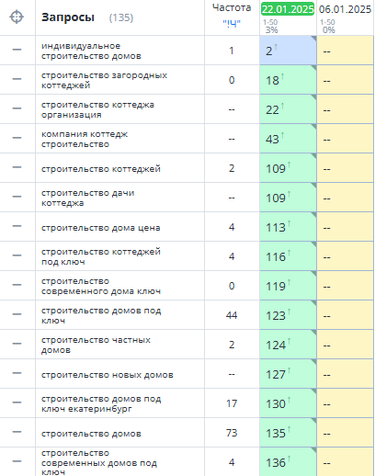
Task: Click the blue position cell showing 2
Action: click(x=288, y=51)
